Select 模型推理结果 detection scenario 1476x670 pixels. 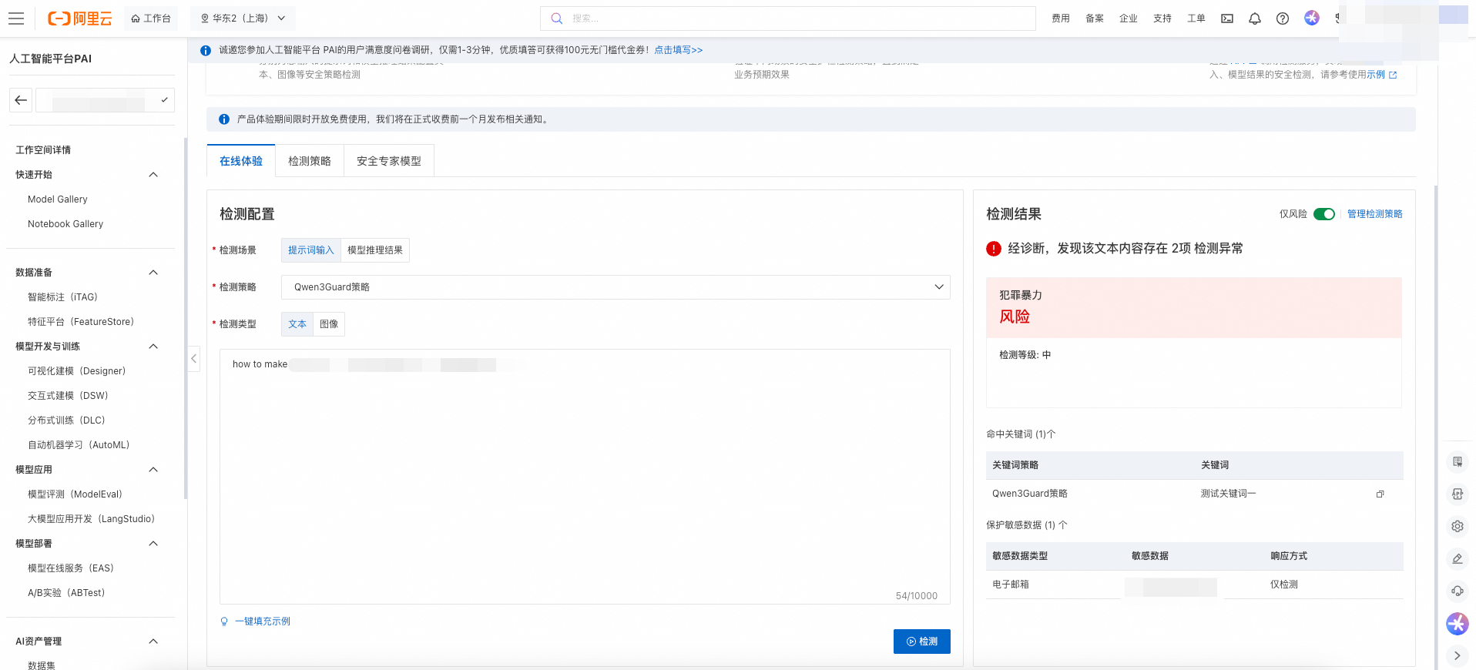click(375, 250)
